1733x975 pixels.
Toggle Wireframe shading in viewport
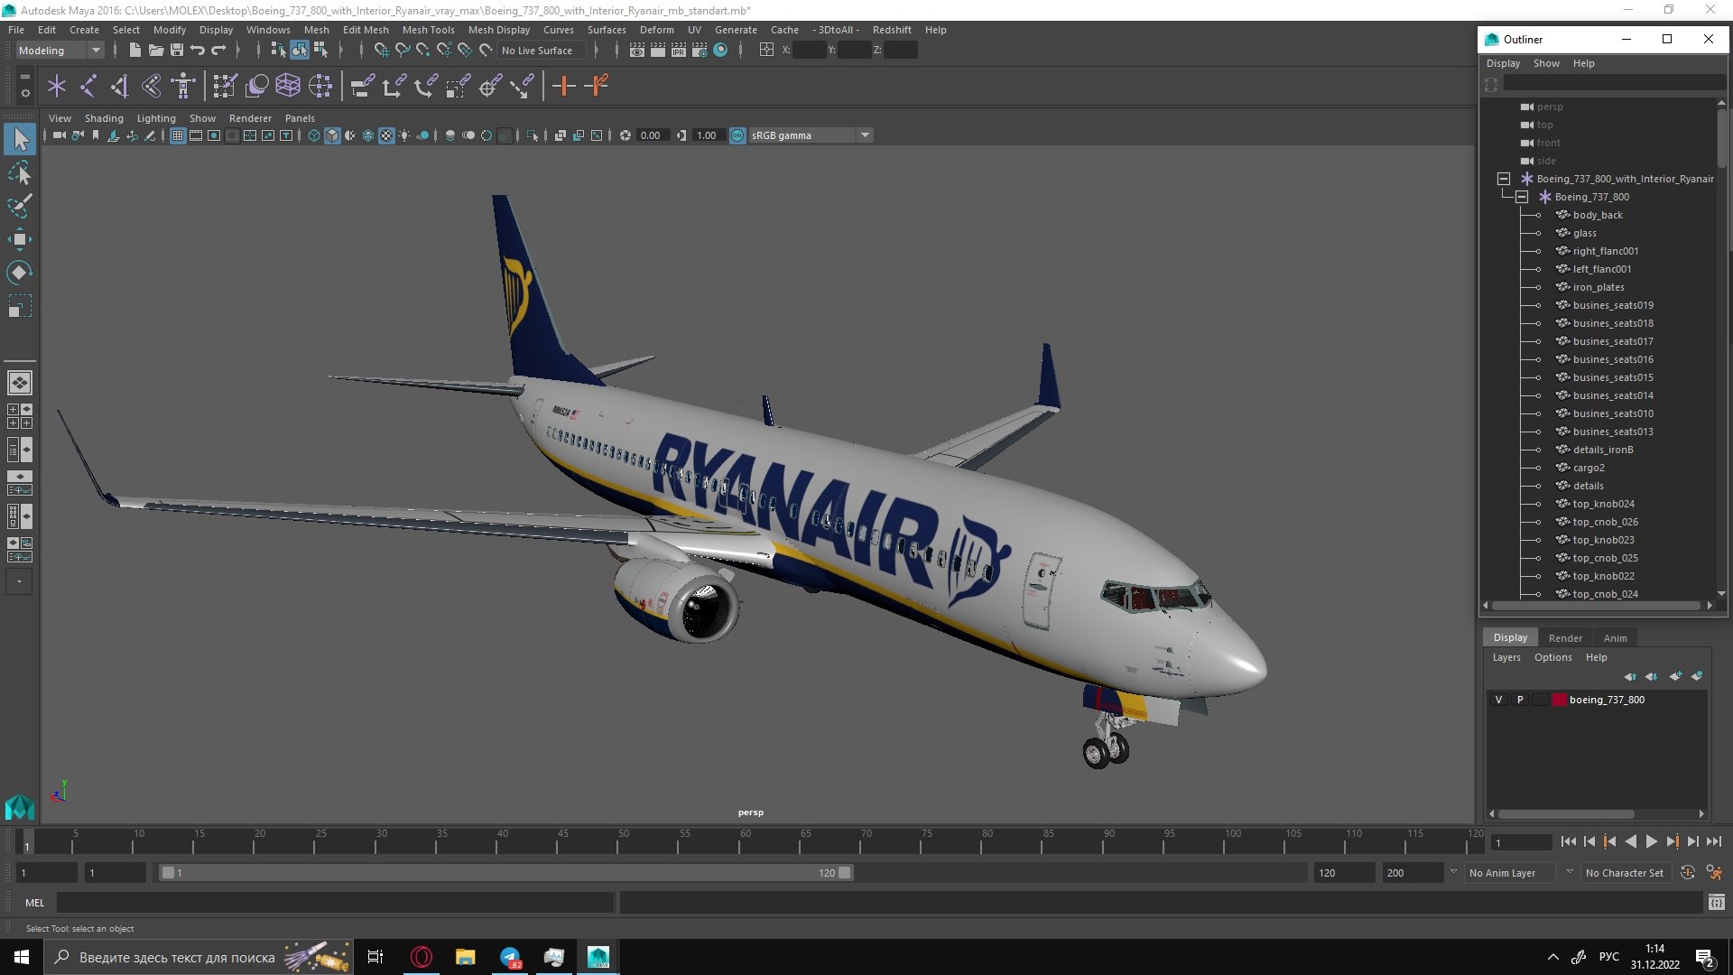coord(314,135)
